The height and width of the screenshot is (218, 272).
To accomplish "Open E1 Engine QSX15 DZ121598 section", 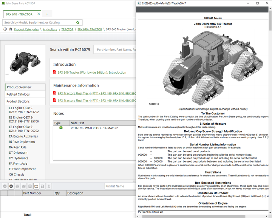I will click(24, 110).
